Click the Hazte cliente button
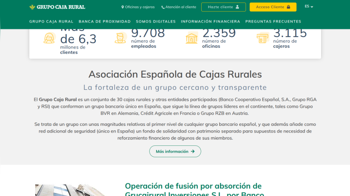This screenshot has width=350, height=196. pyautogui.click(x=223, y=7)
